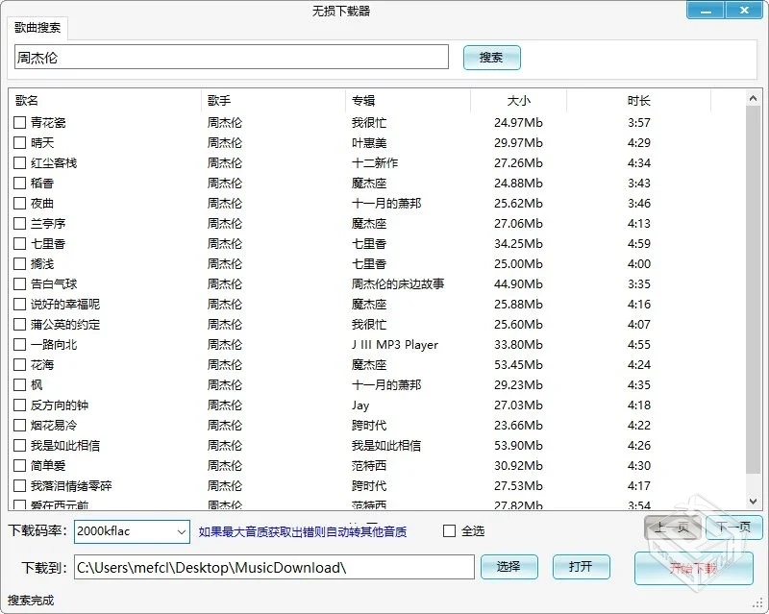This screenshot has width=769, height=614.
Task: Enable the 全选 select-all checkbox
Action: point(448,530)
